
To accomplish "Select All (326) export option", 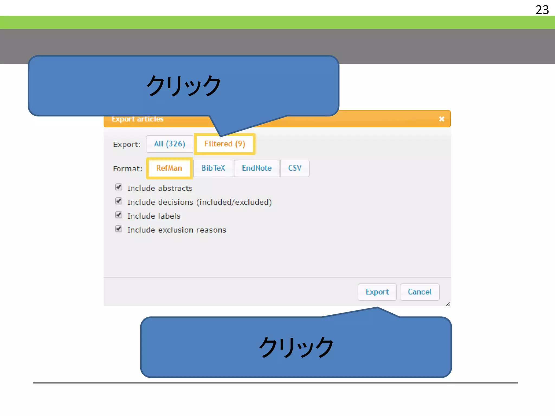I will point(169,144).
